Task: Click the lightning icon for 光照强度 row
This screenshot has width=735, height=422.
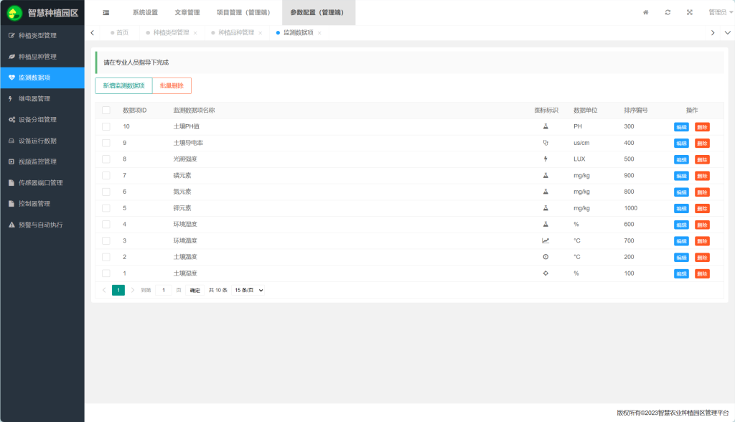Action: pos(546,159)
